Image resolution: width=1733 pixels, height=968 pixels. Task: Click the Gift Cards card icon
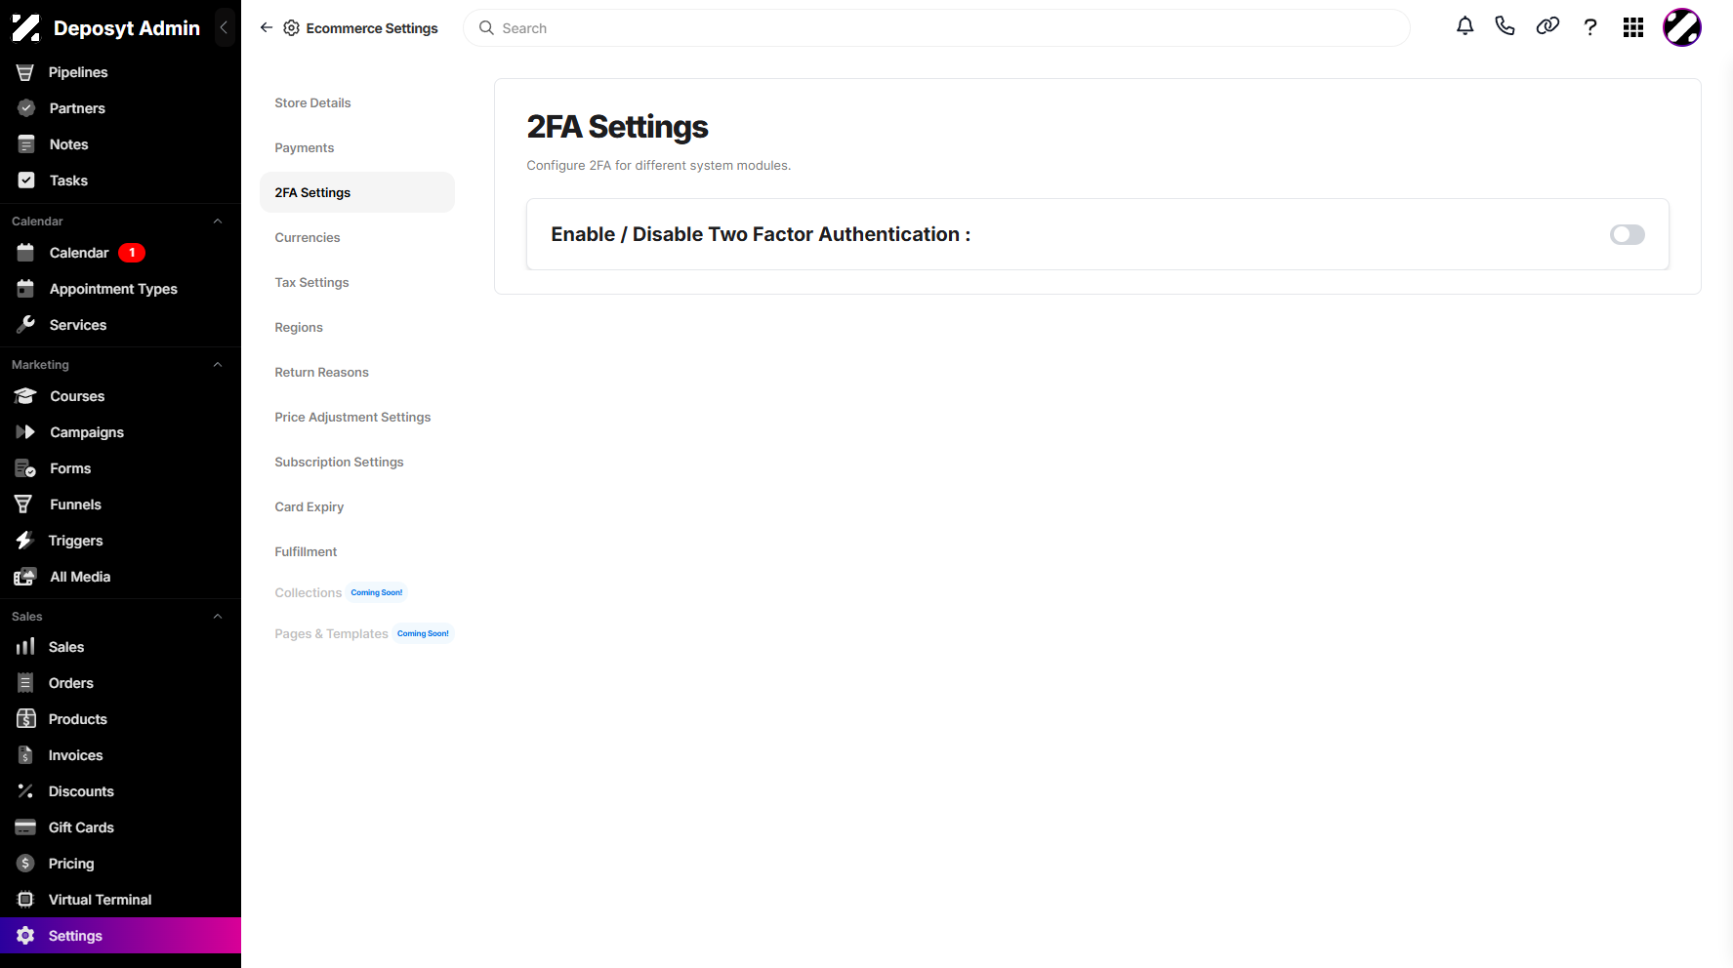[25, 827]
